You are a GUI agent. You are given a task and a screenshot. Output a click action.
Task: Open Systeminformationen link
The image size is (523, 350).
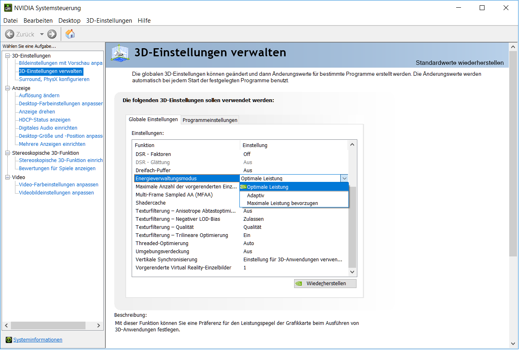38,340
